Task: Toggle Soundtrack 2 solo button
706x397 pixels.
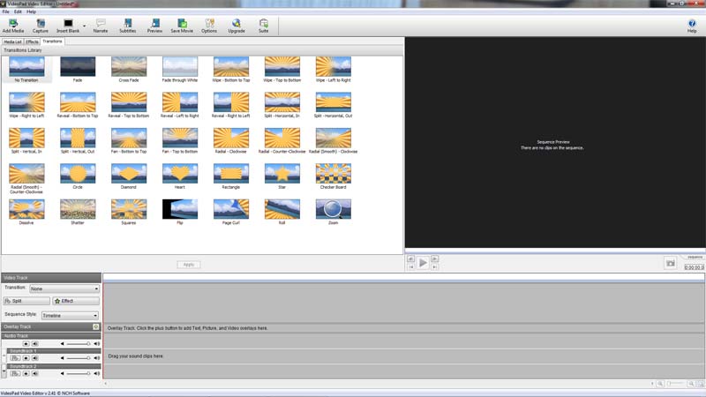Action: (26, 373)
